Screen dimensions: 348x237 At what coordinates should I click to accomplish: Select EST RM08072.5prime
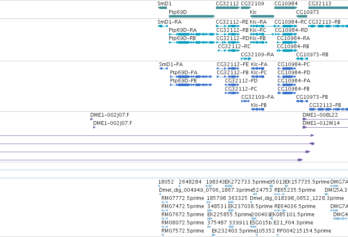coord(164,227)
